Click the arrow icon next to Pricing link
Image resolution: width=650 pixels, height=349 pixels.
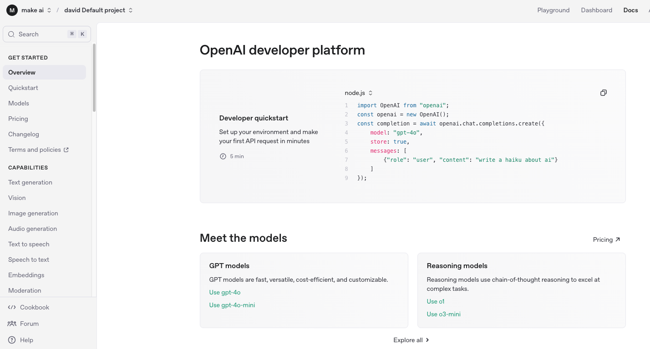tap(618, 239)
